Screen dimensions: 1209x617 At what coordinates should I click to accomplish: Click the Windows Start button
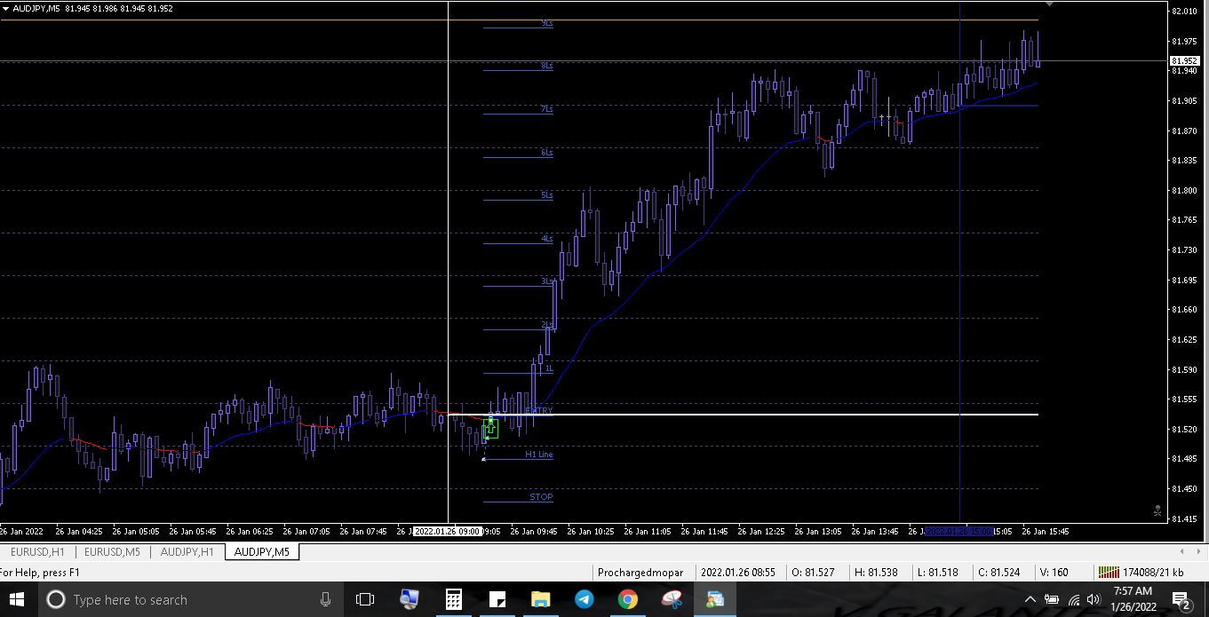pyautogui.click(x=18, y=600)
